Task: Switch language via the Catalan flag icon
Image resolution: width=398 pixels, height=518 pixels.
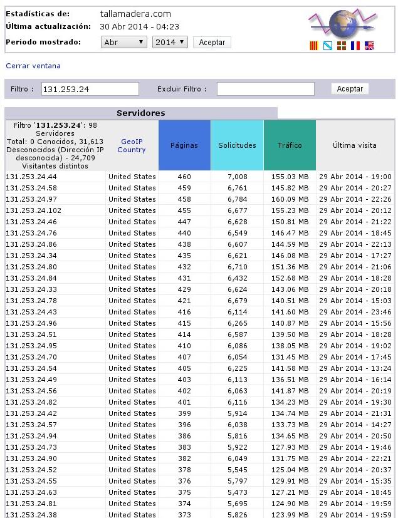Action: [314, 46]
